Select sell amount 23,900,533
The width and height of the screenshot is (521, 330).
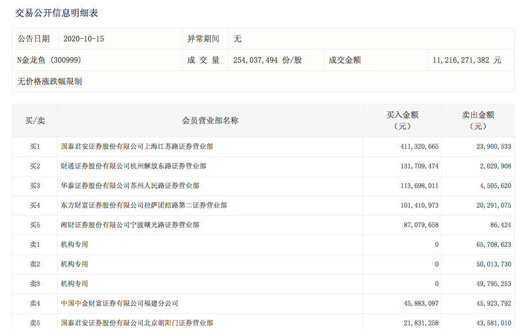tap(494, 147)
